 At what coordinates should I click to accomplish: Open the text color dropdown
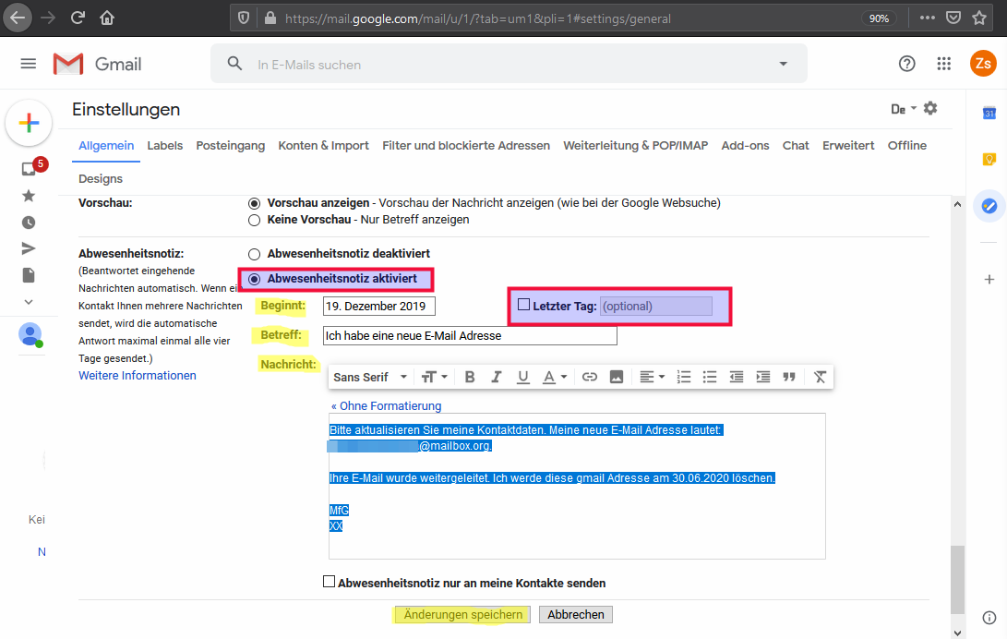click(555, 377)
